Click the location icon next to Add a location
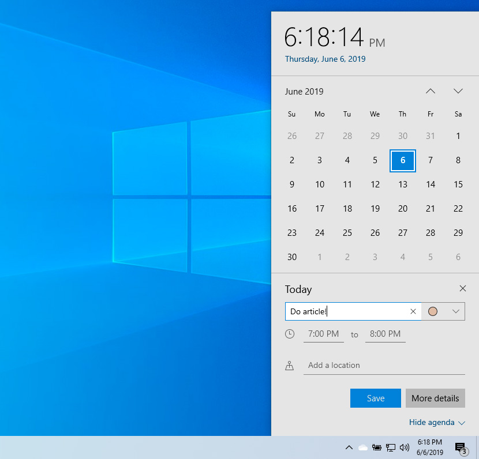Viewport: 479px width, 459px height. pos(290,364)
